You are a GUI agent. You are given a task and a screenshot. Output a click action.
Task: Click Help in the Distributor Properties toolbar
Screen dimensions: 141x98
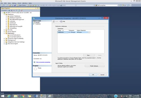[x=63, y=21]
